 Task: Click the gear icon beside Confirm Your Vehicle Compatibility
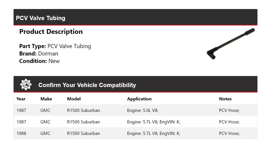click(26, 85)
